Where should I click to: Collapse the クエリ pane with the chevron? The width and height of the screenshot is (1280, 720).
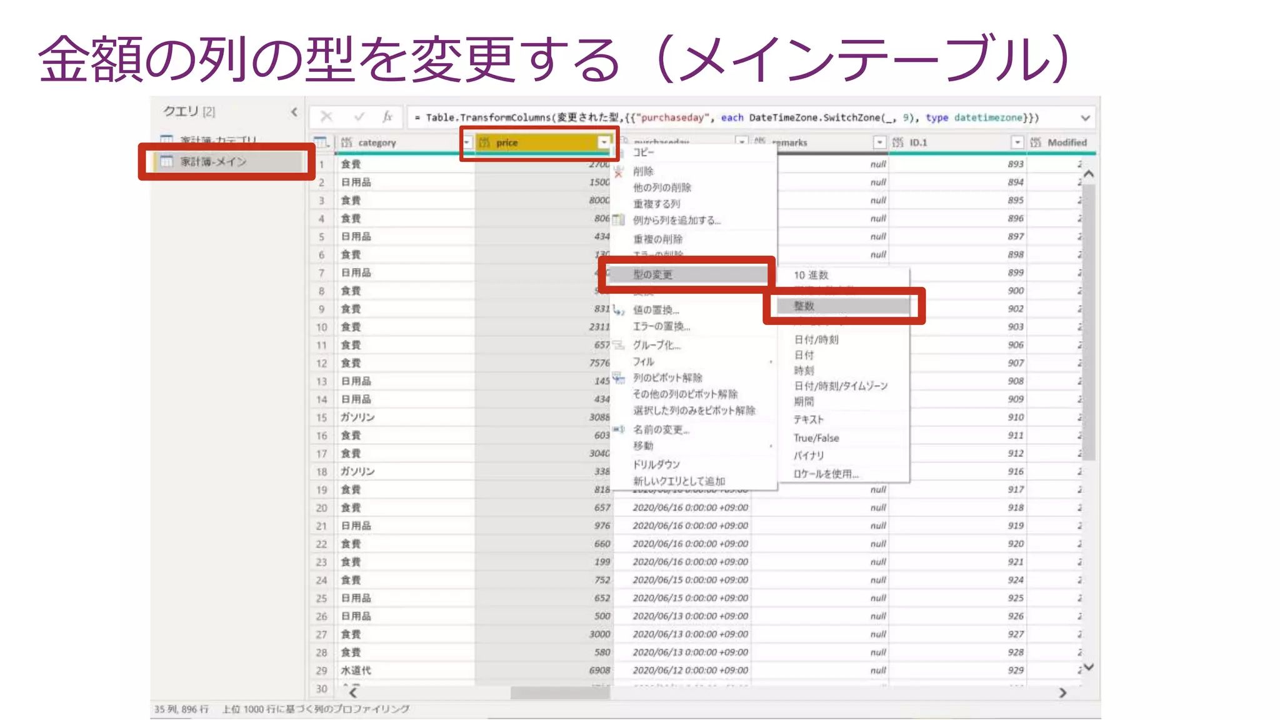tap(294, 112)
